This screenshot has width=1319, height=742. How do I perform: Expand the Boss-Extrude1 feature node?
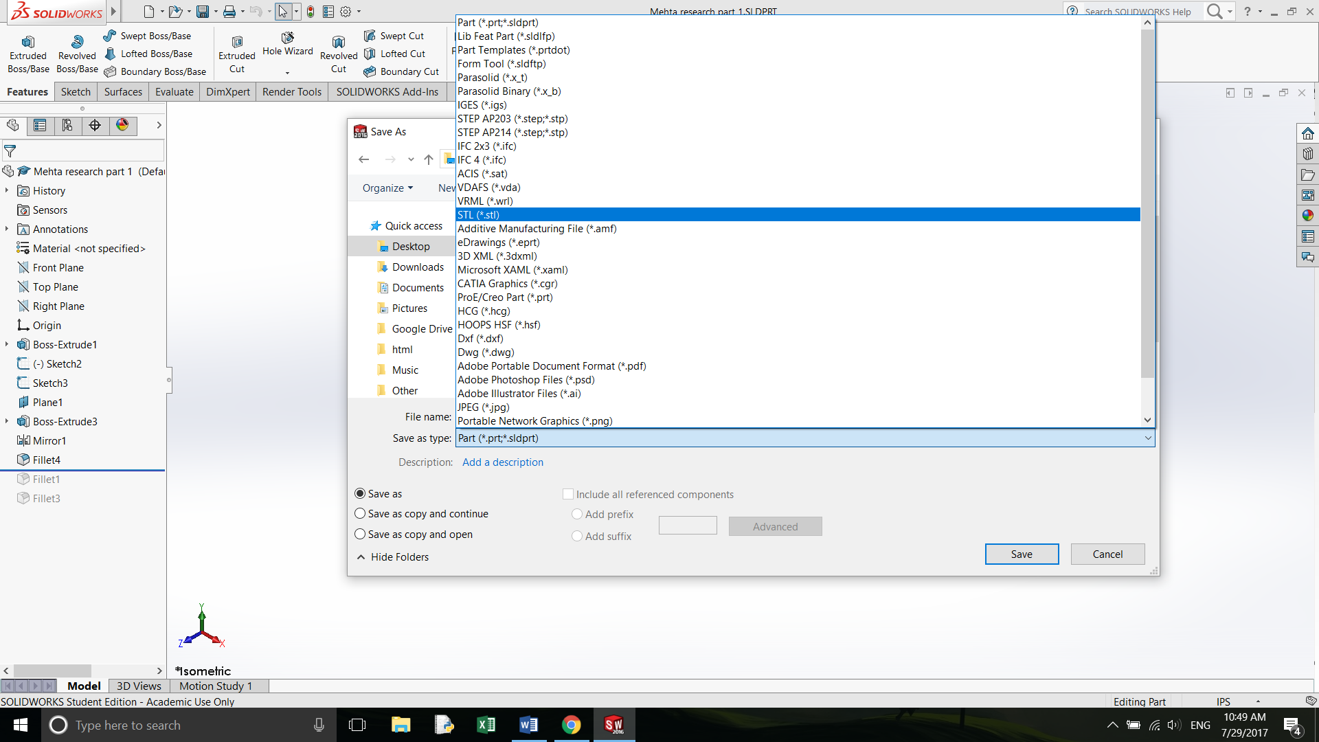click(7, 345)
